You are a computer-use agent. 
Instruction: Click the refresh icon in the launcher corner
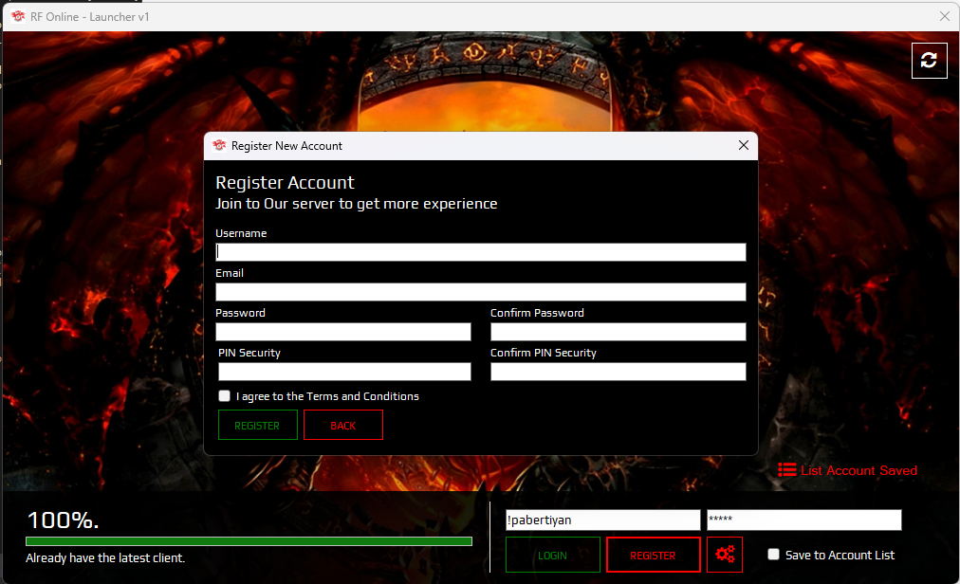click(x=929, y=61)
